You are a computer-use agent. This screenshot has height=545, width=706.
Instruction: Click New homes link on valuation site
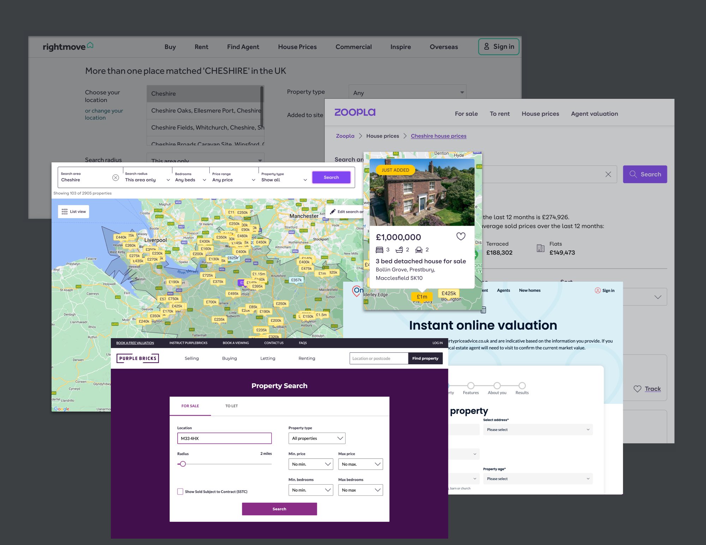(x=529, y=291)
